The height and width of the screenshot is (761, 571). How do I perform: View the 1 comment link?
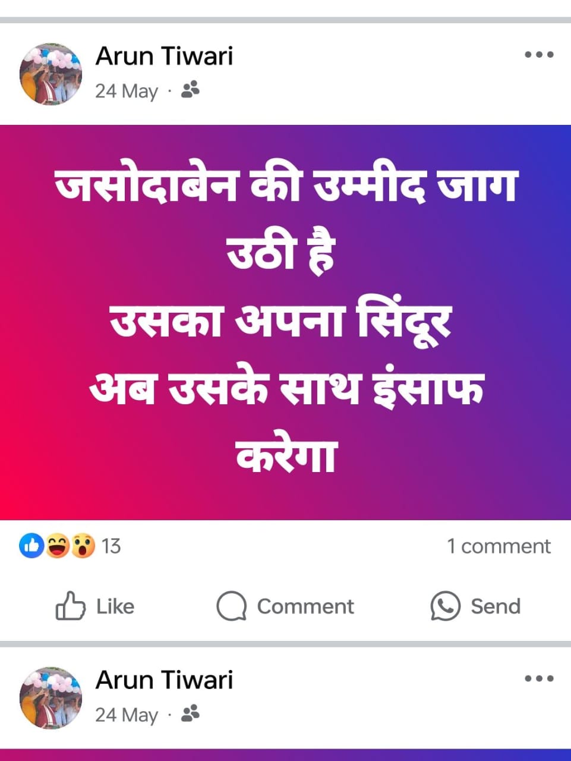point(499,546)
